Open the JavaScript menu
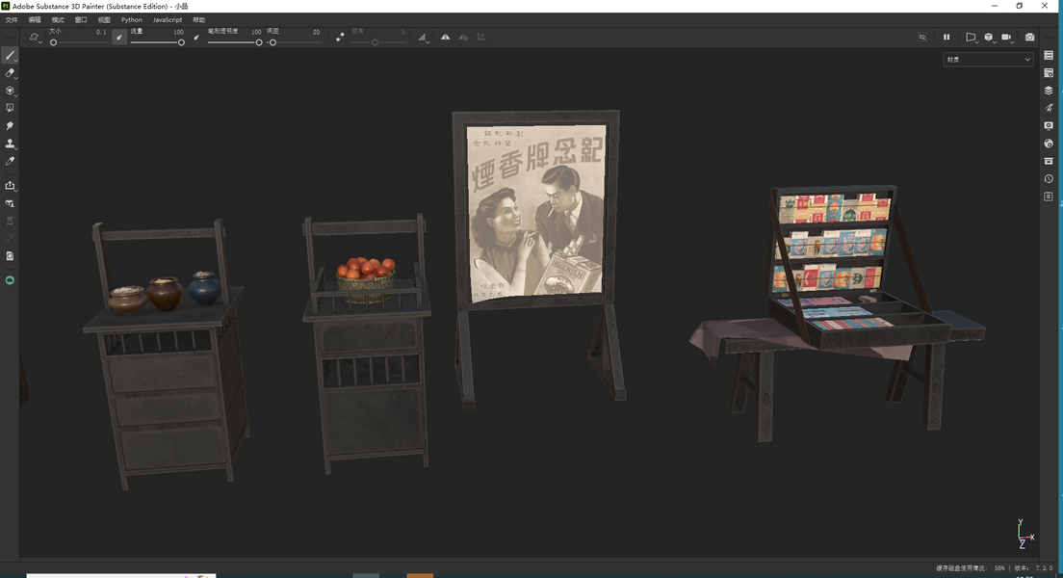 click(167, 20)
